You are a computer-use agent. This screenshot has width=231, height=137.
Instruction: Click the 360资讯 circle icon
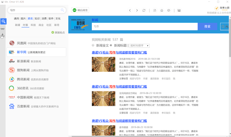pyautogui.click(x=12, y=88)
